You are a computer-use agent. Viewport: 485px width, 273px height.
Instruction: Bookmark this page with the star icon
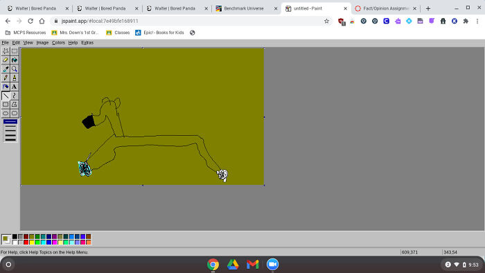click(x=326, y=21)
